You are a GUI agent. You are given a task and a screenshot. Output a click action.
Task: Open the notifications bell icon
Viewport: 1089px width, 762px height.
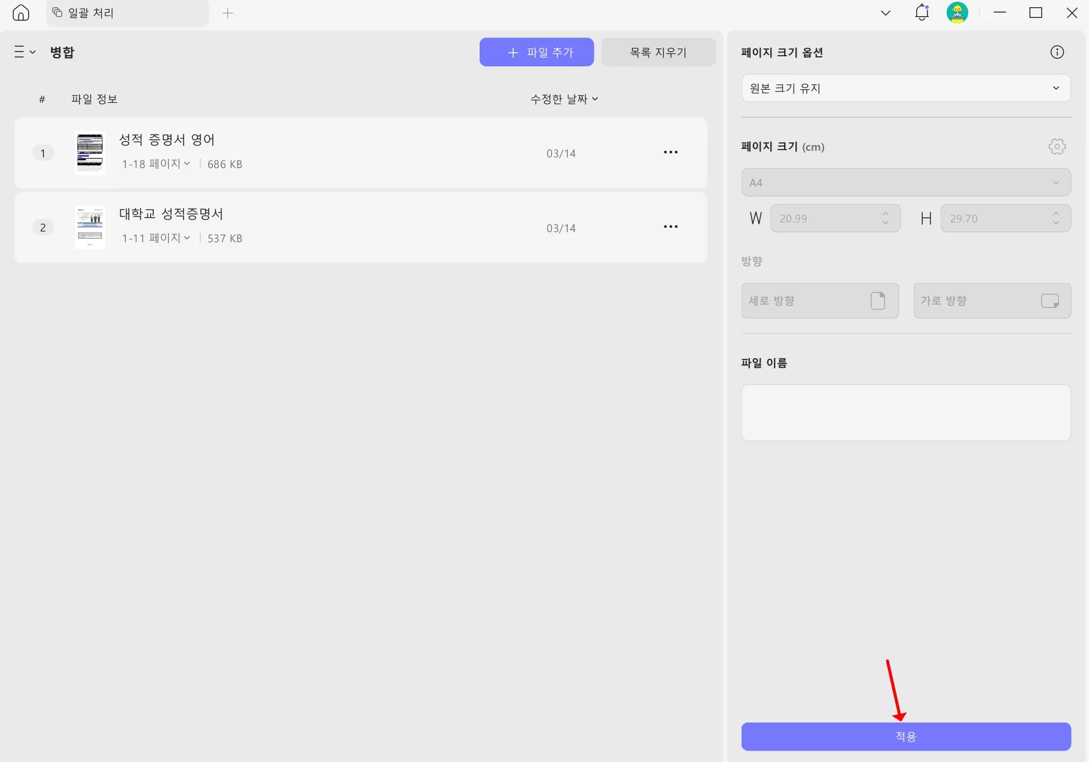920,12
